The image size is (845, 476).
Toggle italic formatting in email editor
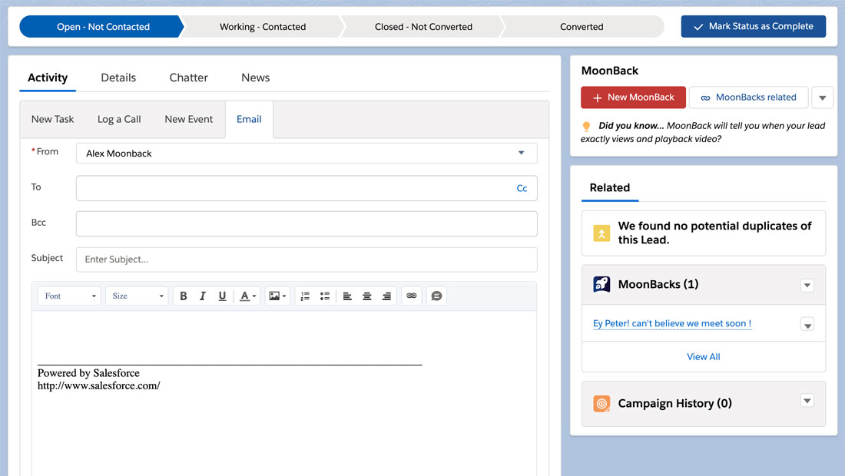pos(203,296)
